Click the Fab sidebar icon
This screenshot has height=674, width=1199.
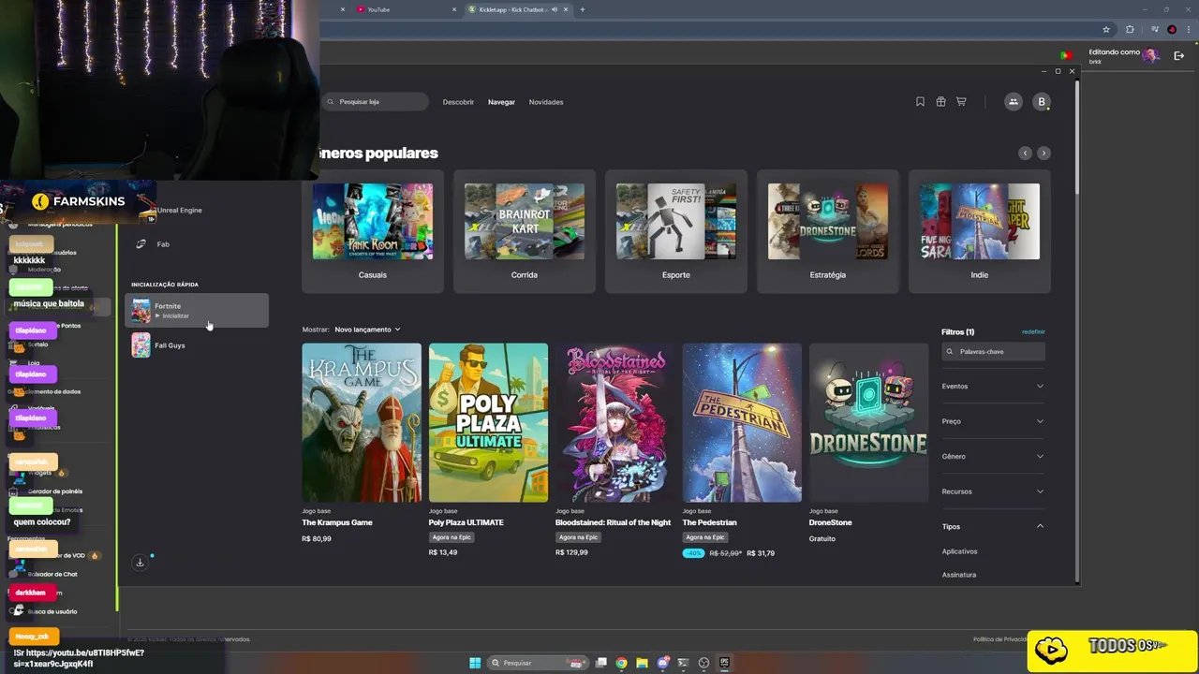pos(141,244)
